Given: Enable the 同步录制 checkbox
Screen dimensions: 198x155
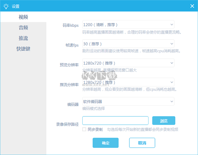Looking at the screenshot, I should point(84,129).
